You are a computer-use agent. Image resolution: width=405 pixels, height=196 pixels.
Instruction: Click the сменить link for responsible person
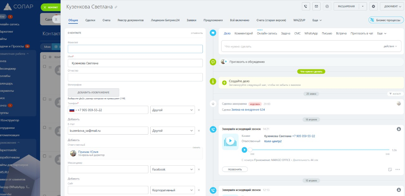point(196,147)
